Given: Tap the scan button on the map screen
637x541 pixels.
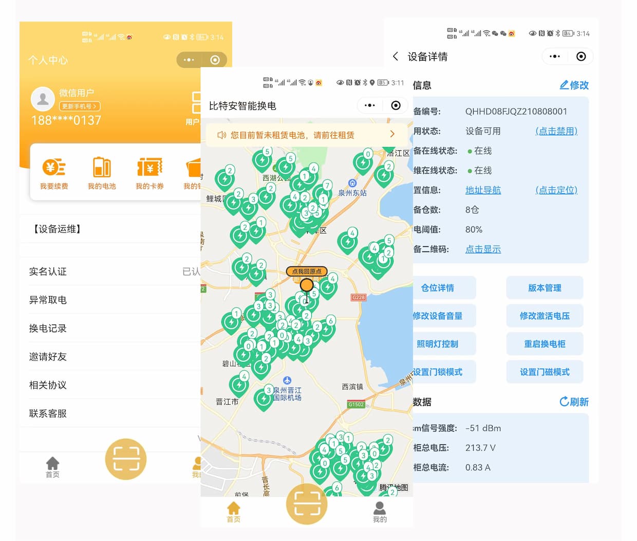Looking at the screenshot, I should pyautogui.click(x=307, y=503).
